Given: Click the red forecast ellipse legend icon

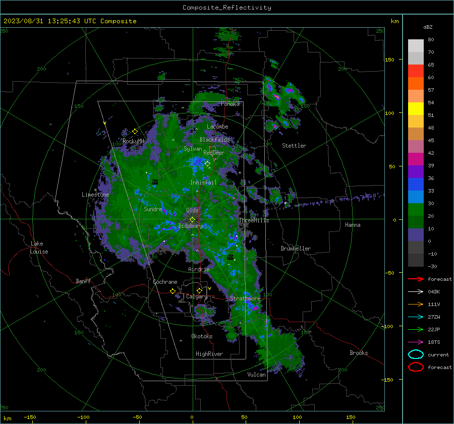Looking at the screenshot, I should 416,367.
